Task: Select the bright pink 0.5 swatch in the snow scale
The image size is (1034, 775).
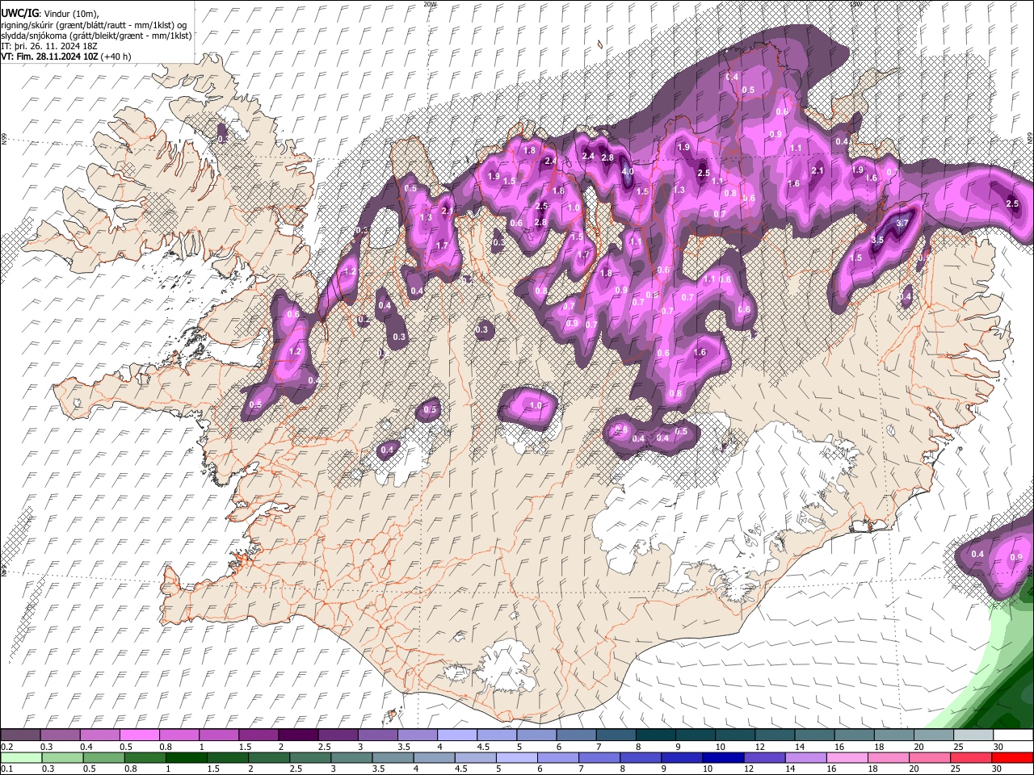Action: pyautogui.click(x=139, y=735)
